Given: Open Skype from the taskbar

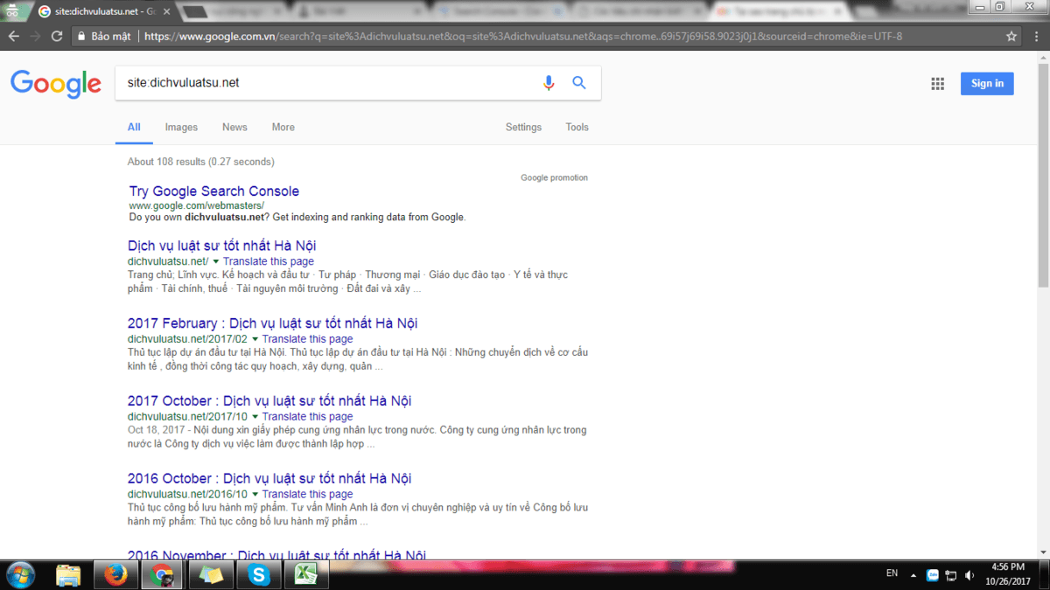Looking at the screenshot, I should [x=258, y=575].
